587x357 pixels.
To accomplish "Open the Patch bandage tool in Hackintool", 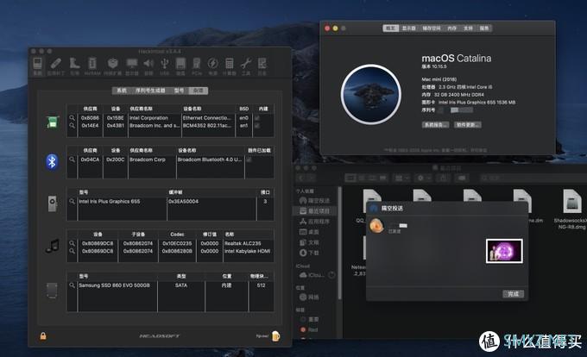I will pyautogui.click(x=56, y=66).
